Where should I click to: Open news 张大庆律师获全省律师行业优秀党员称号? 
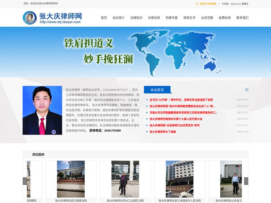click(x=175, y=125)
